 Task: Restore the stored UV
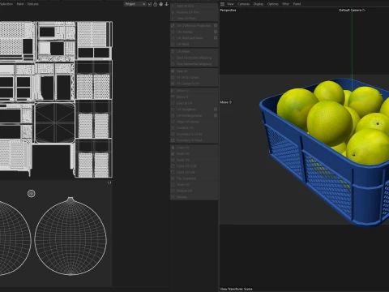point(194,191)
